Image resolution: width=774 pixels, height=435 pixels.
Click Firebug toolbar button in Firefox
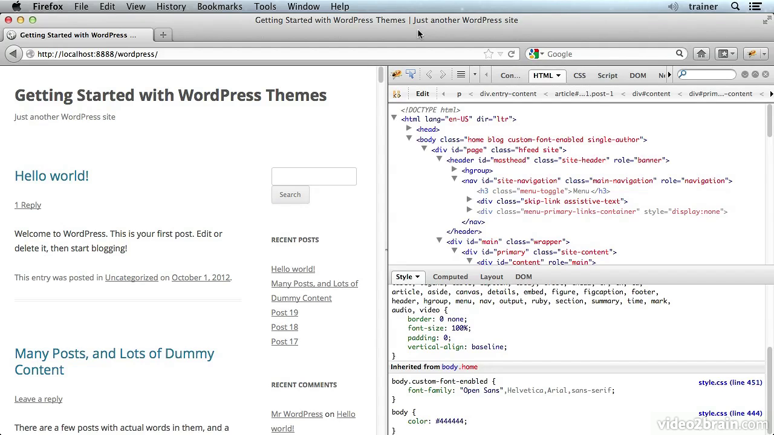[x=752, y=54]
